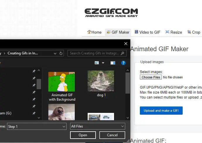
Task: Switch to the Resize tab
Action: [x=174, y=32]
